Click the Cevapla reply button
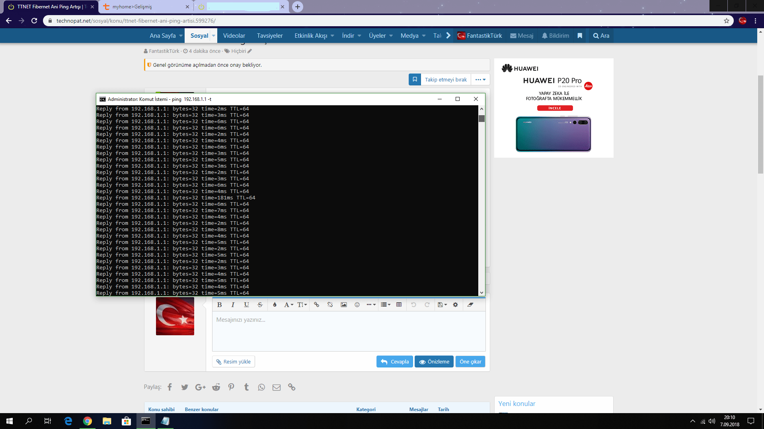The height and width of the screenshot is (429, 764). tap(394, 361)
